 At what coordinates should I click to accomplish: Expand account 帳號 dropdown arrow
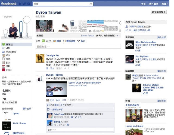point(168,4)
